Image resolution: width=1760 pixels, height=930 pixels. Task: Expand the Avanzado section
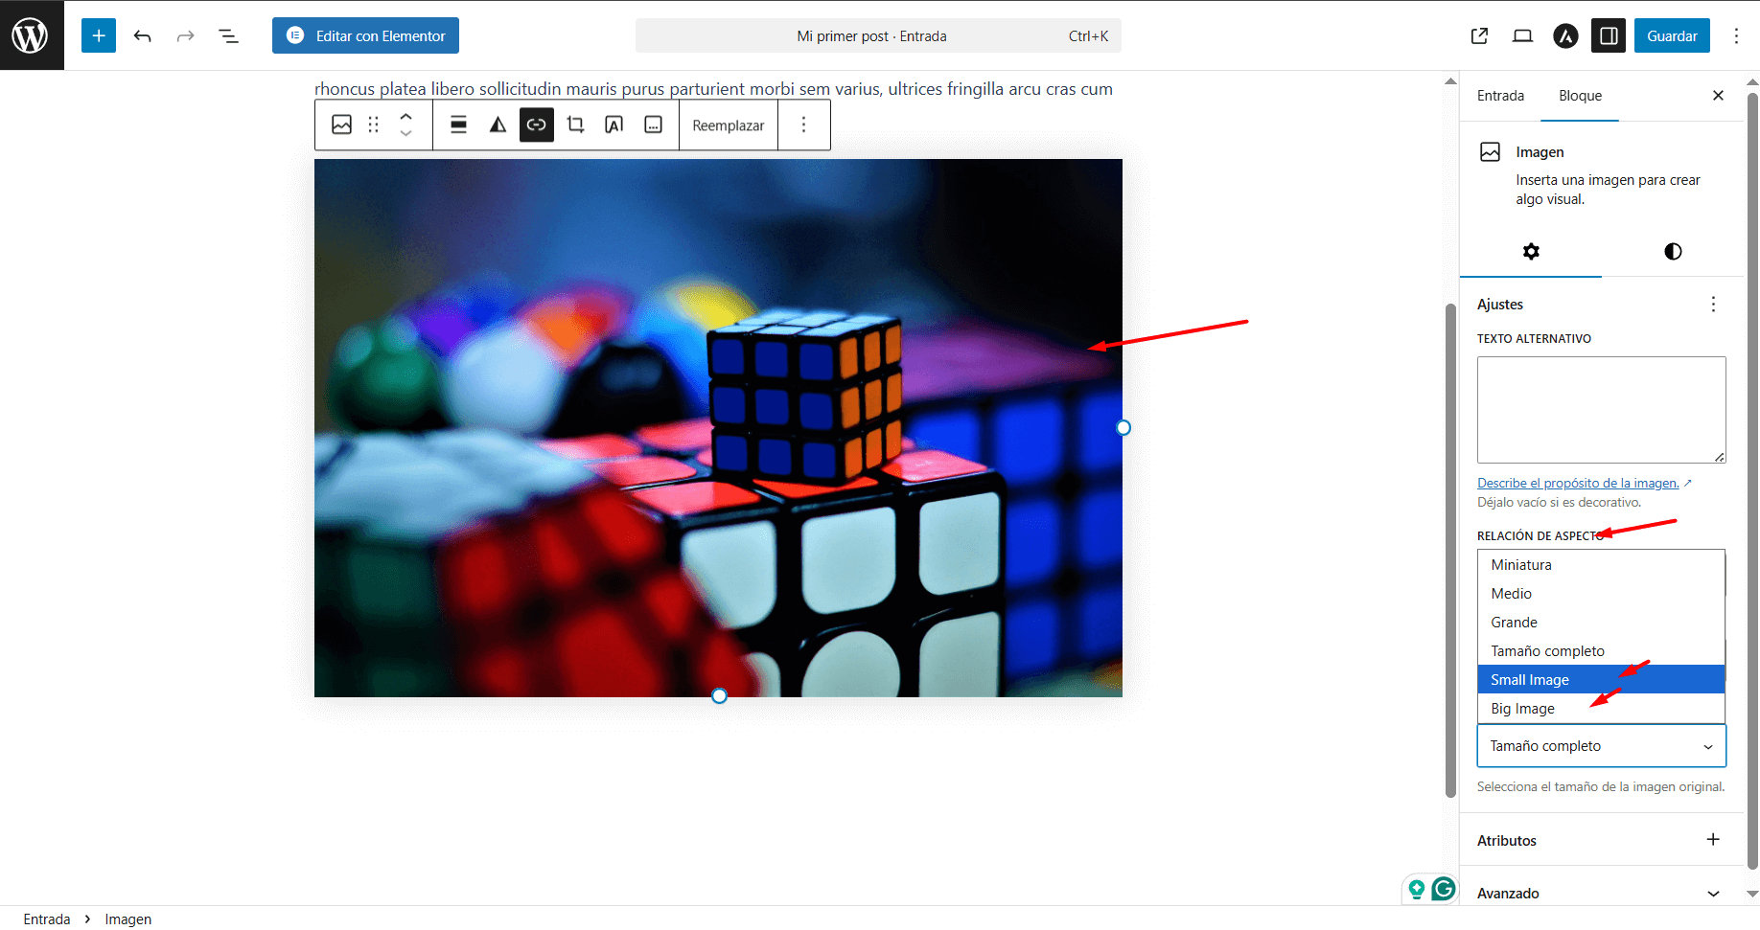tap(1601, 893)
